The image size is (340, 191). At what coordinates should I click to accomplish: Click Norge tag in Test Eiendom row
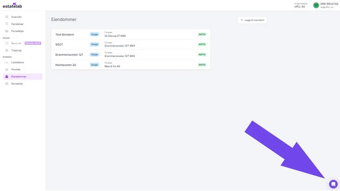point(95,34)
